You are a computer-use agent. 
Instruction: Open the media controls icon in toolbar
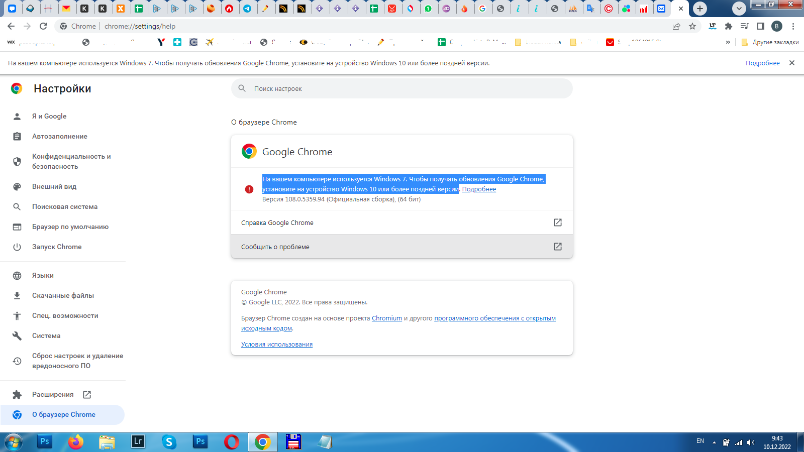(x=745, y=26)
